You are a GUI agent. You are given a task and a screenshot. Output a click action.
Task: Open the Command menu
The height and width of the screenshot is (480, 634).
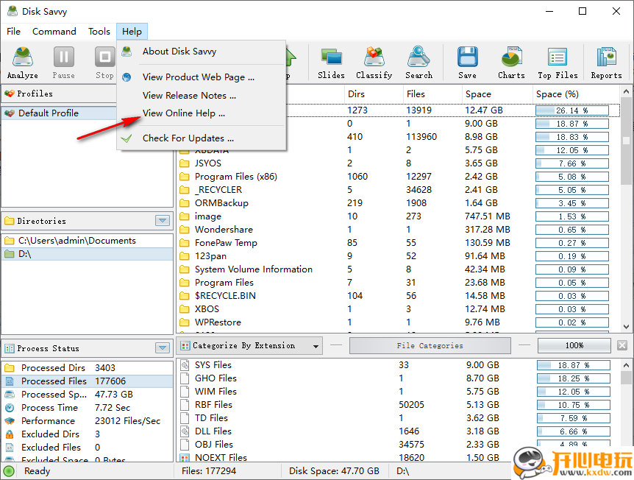[54, 32]
